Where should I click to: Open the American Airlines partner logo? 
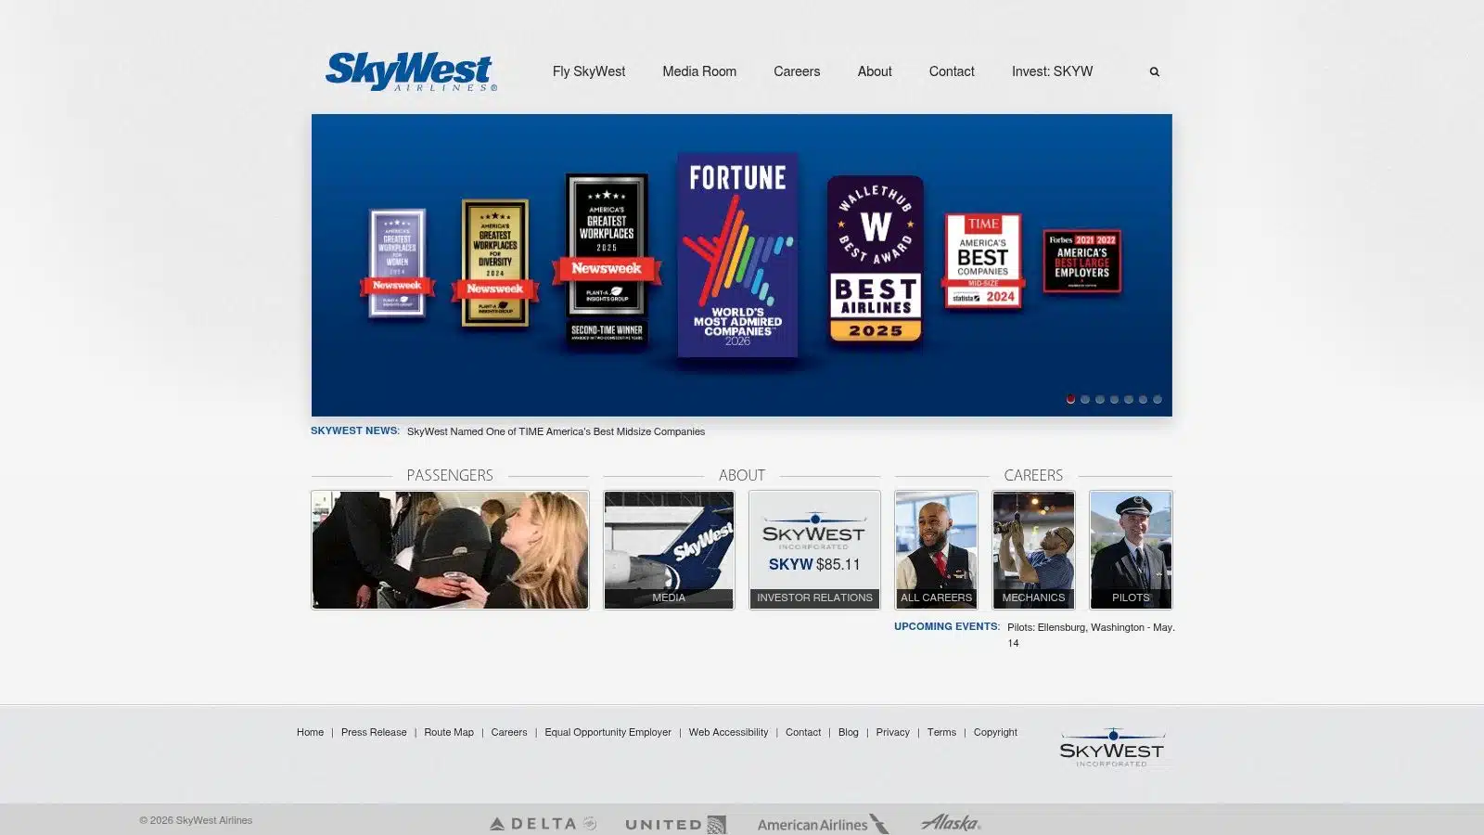[x=823, y=824]
